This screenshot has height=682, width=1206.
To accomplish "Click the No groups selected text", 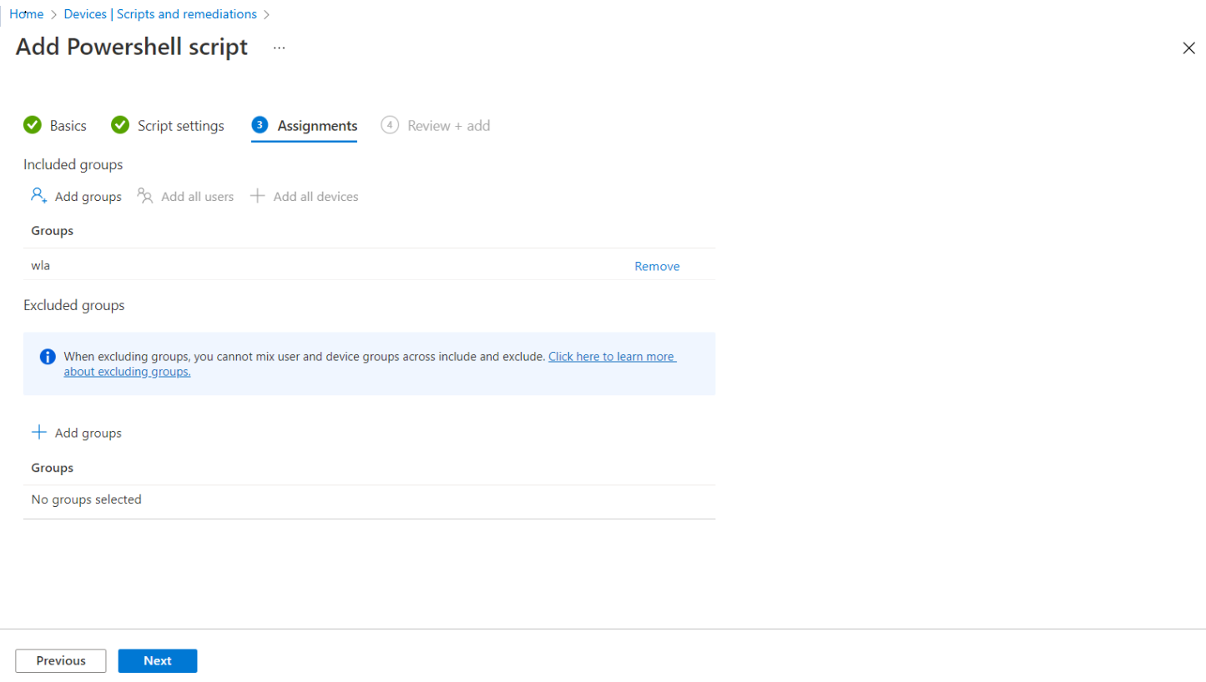I will pos(86,499).
